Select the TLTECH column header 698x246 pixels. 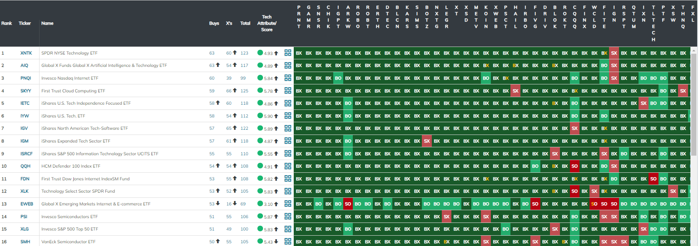point(653,23)
